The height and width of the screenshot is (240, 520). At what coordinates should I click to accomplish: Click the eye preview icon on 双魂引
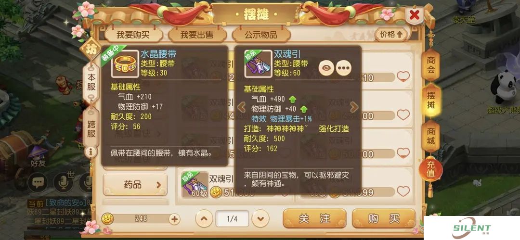(x=326, y=68)
